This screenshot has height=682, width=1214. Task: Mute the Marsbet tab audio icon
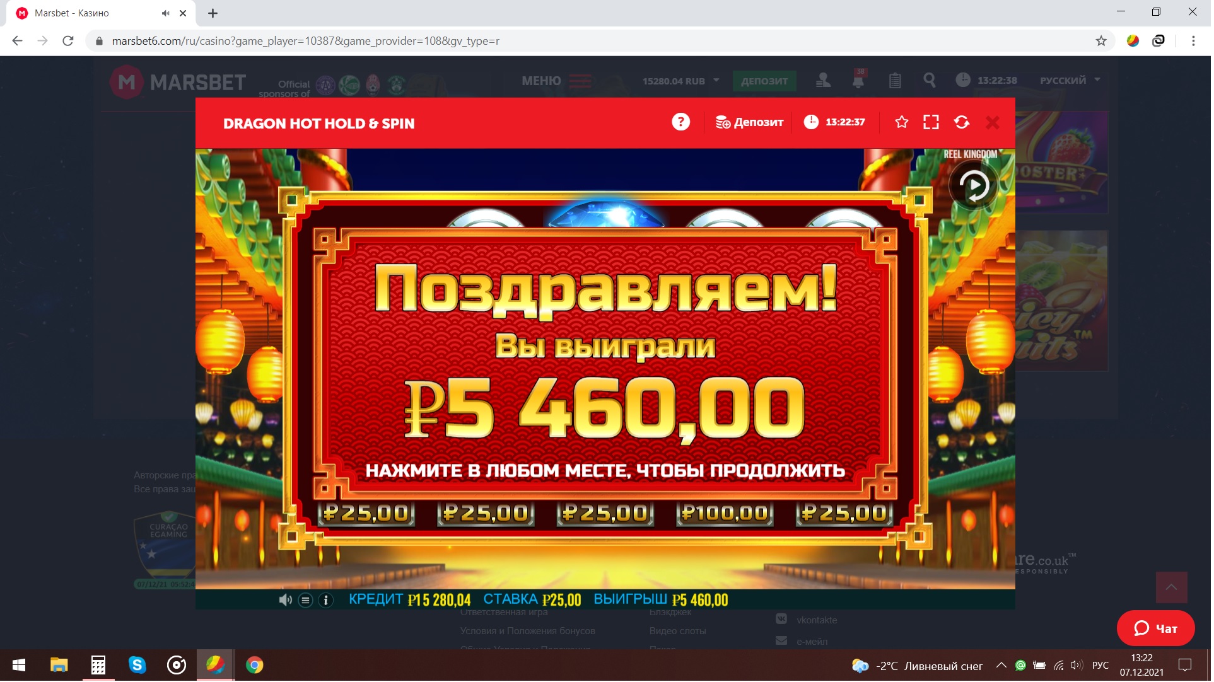pyautogui.click(x=166, y=13)
